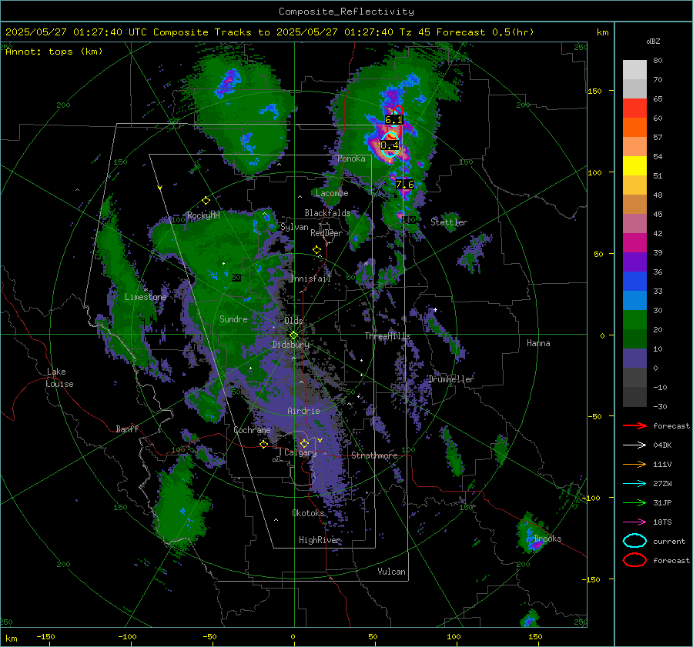
Task: Pick the orange 57-60 dBZ swatch
Action: click(634, 128)
